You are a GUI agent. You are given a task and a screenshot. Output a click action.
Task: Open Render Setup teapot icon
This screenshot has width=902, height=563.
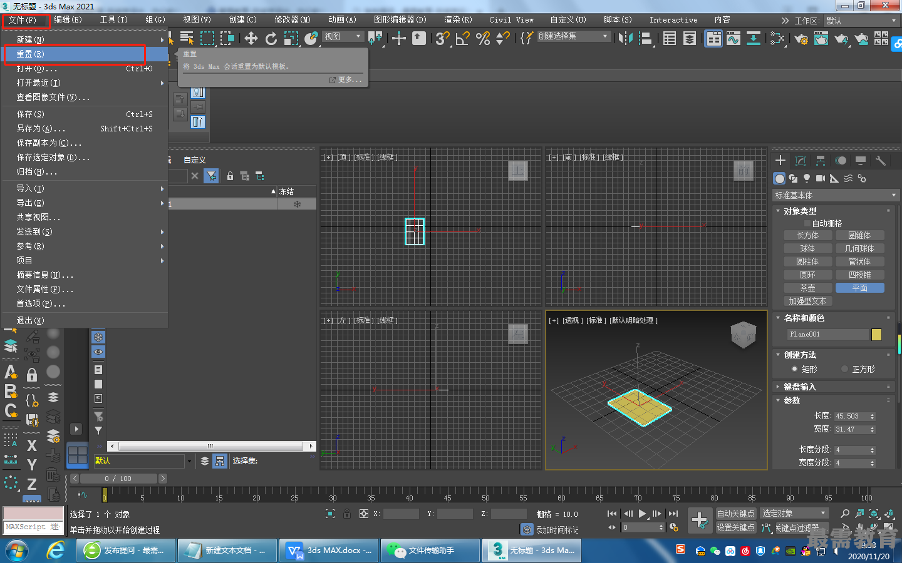click(x=801, y=39)
